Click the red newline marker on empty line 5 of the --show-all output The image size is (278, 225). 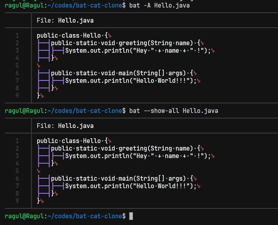(38, 171)
